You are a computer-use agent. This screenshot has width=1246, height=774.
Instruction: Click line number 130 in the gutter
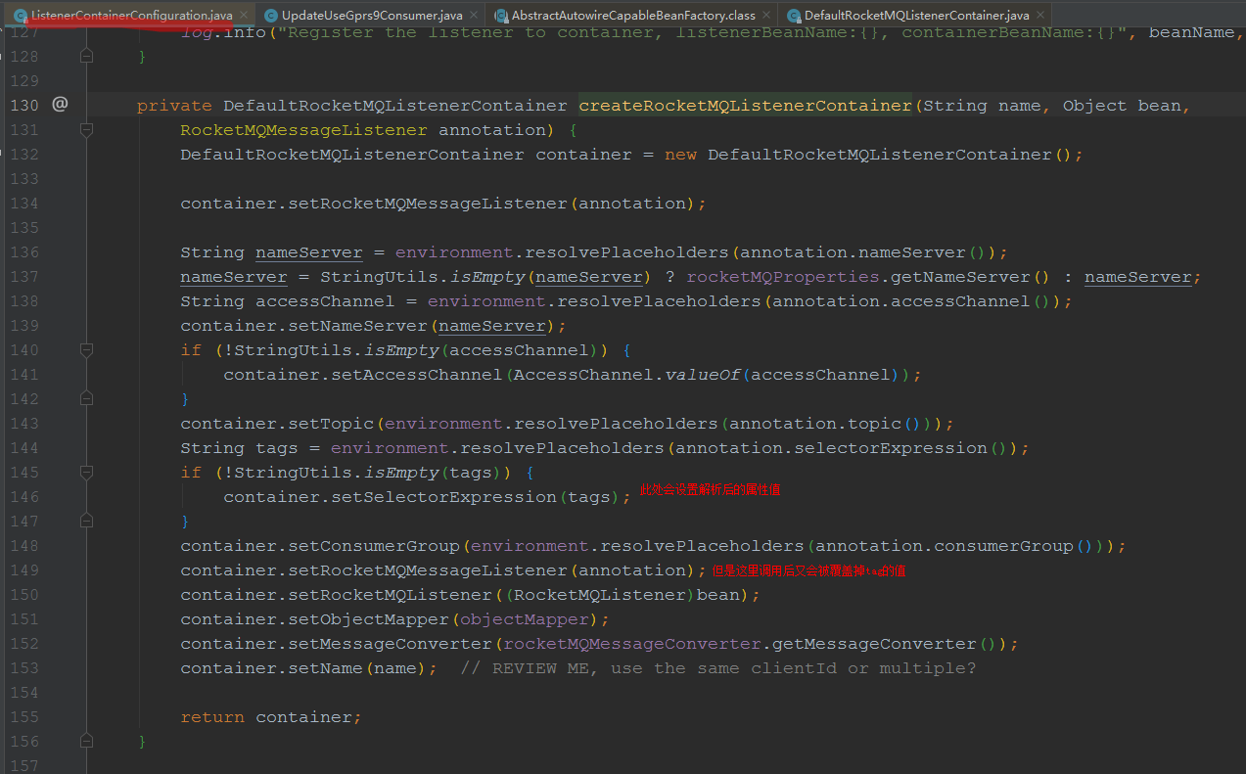tap(23, 106)
